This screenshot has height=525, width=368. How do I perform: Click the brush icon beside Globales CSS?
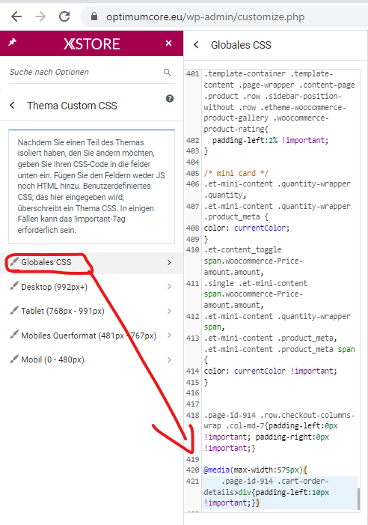click(14, 261)
